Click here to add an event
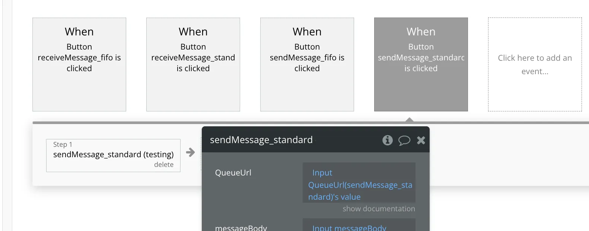This screenshot has width=589, height=231. [x=535, y=64]
